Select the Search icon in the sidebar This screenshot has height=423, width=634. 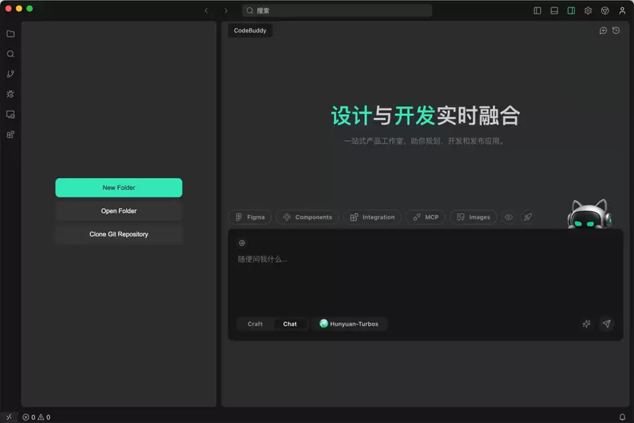[x=10, y=54]
